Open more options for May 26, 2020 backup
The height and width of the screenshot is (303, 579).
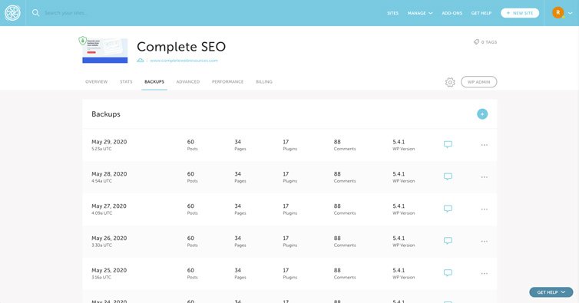pyautogui.click(x=484, y=242)
